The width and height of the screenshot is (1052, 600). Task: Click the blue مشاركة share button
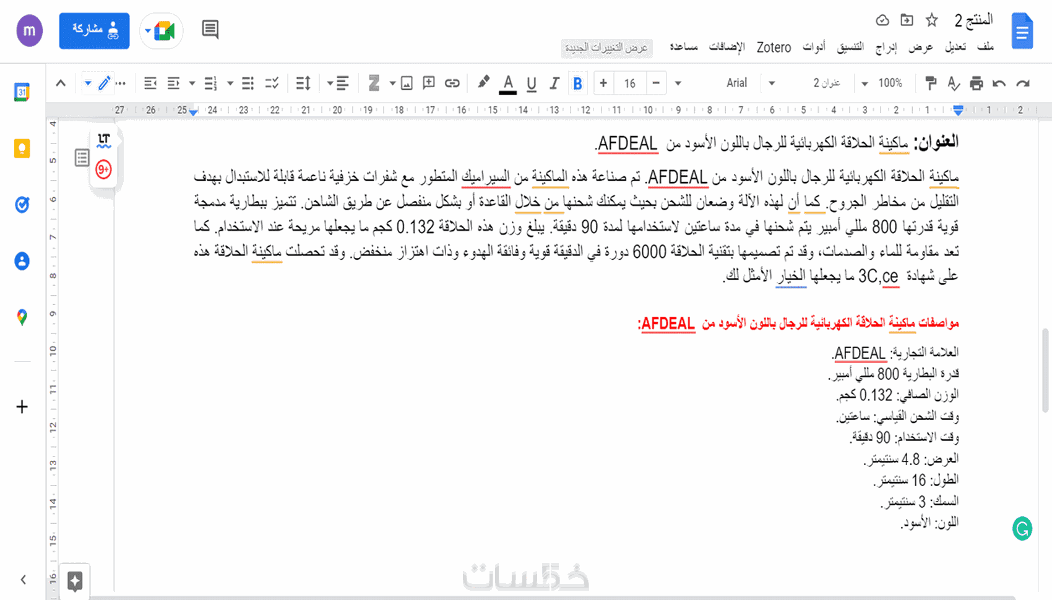(x=94, y=30)
